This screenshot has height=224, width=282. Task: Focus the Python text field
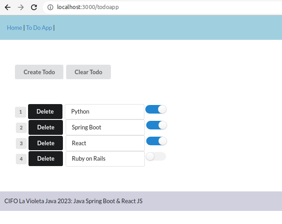point(105,112)
